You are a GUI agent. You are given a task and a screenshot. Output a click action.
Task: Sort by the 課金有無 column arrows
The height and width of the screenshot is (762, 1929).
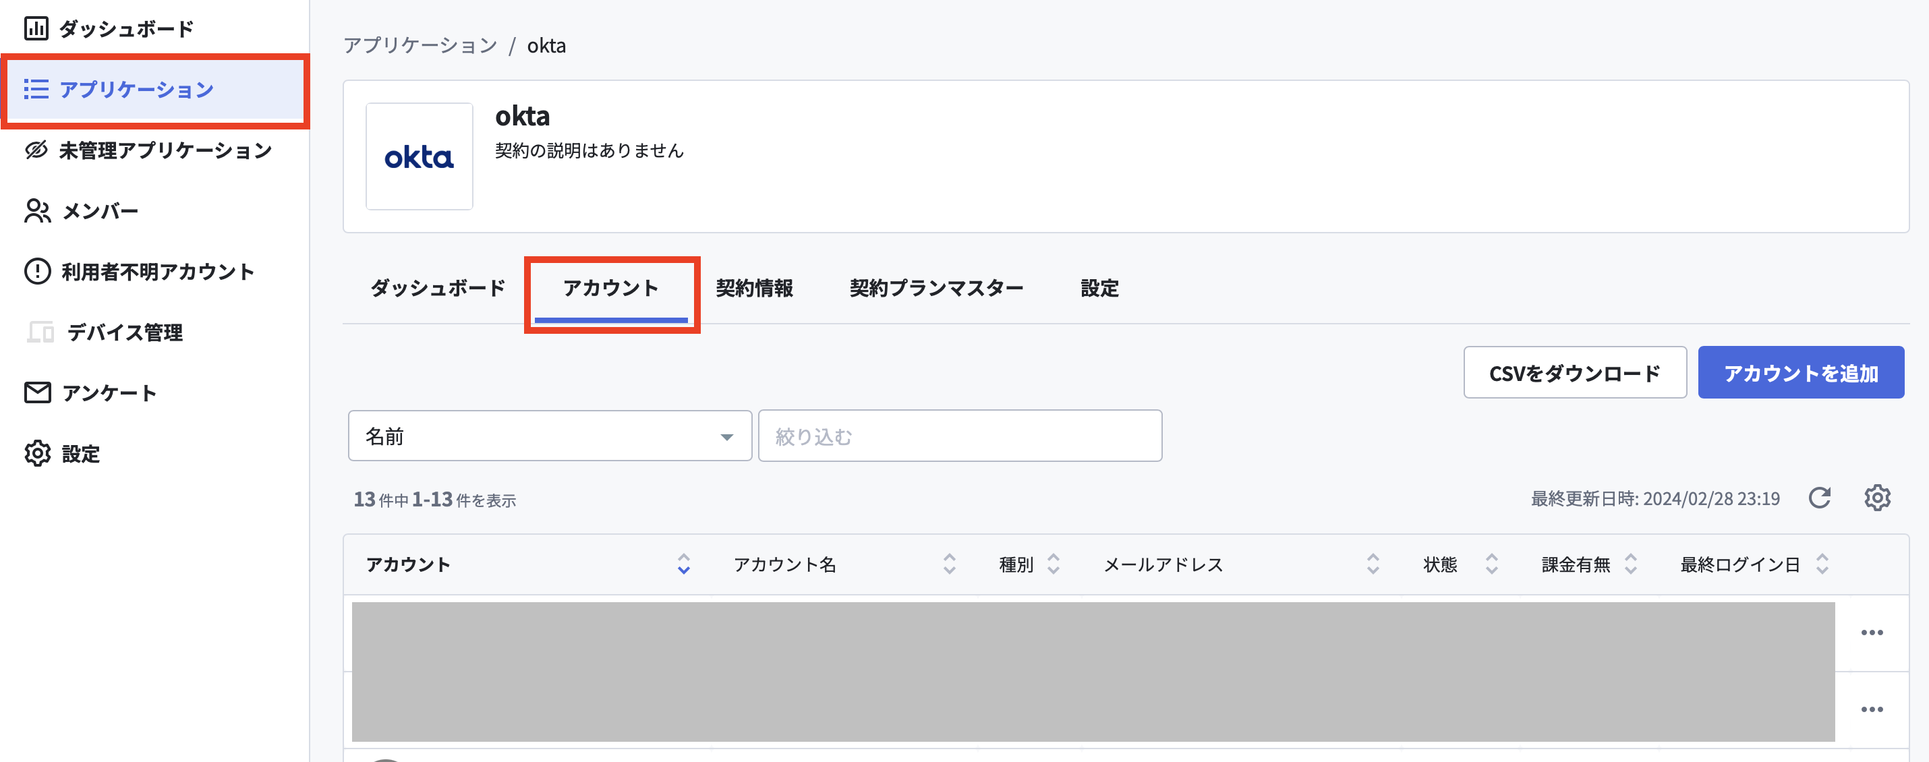(x=1631, y=564)
